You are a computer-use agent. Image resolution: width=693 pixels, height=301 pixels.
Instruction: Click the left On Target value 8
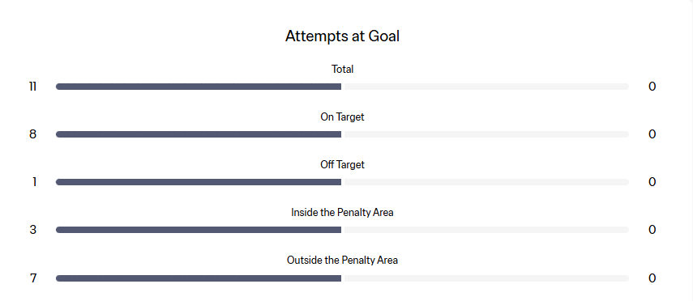32,134
